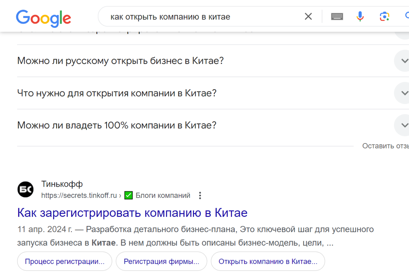The image size is (409, 279).
Task: Click the X to clear the search query
Action: coord(308,16)
